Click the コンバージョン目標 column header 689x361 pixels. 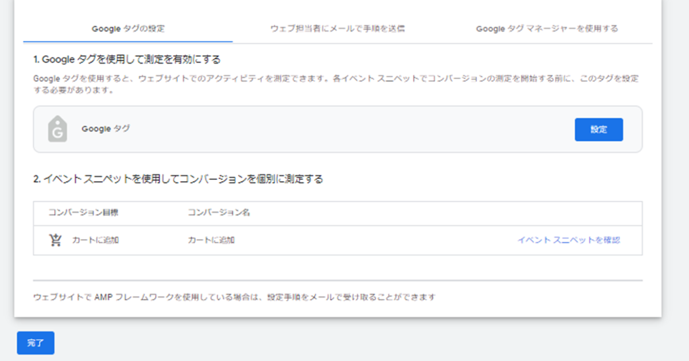coord(84,213)
